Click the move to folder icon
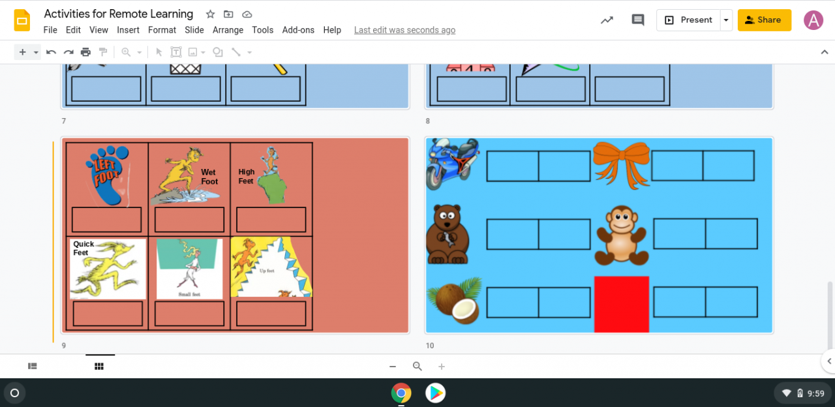This screenshot has width=835, height=407. point(228,14)
